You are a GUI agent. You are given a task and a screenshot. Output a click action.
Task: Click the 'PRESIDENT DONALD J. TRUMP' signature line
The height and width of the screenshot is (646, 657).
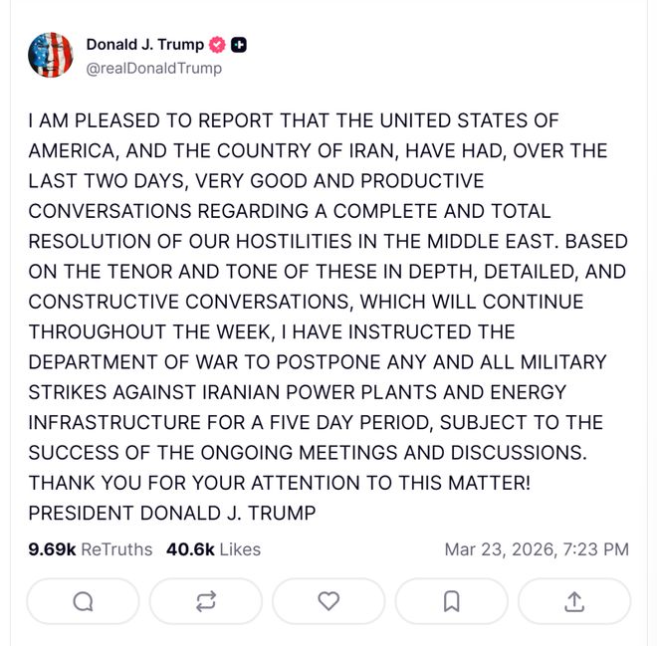pos(171,514)
